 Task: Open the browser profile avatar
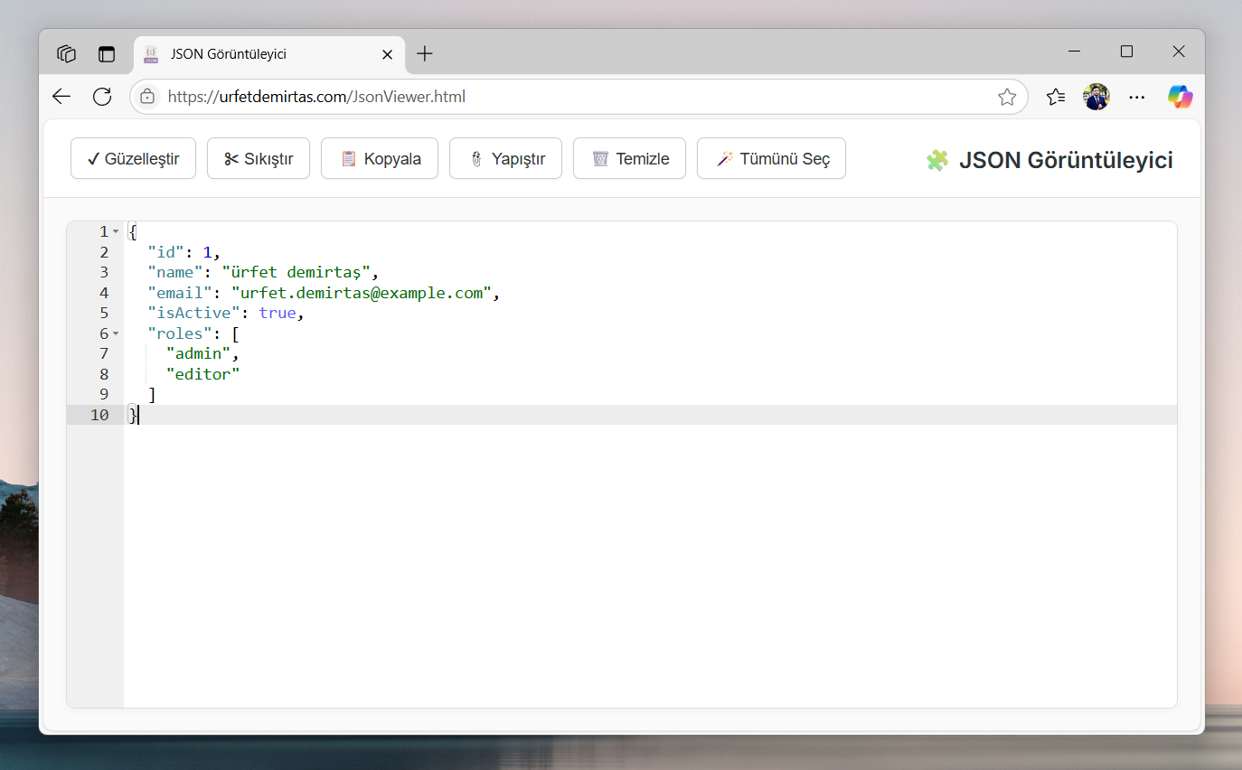(1096, 97)
